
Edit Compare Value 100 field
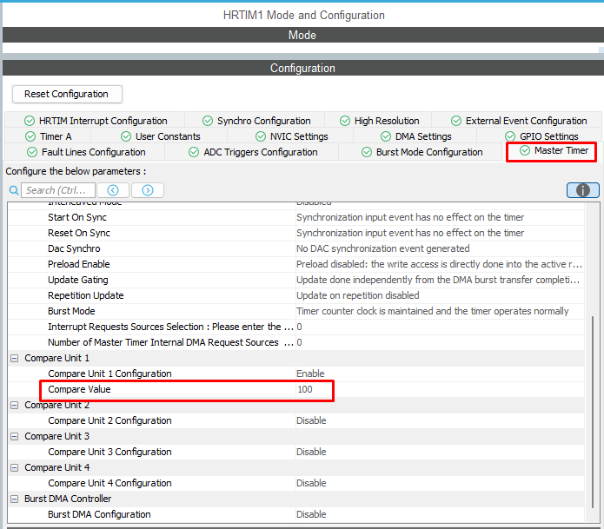[440, 390]
